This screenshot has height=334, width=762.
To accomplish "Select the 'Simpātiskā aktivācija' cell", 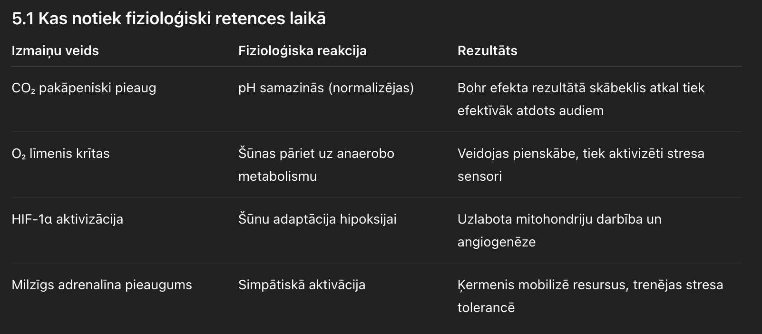I will 302,285.
